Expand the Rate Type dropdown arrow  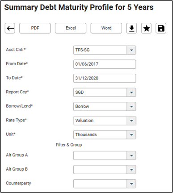pyautogui.click(x=131, y=121)
